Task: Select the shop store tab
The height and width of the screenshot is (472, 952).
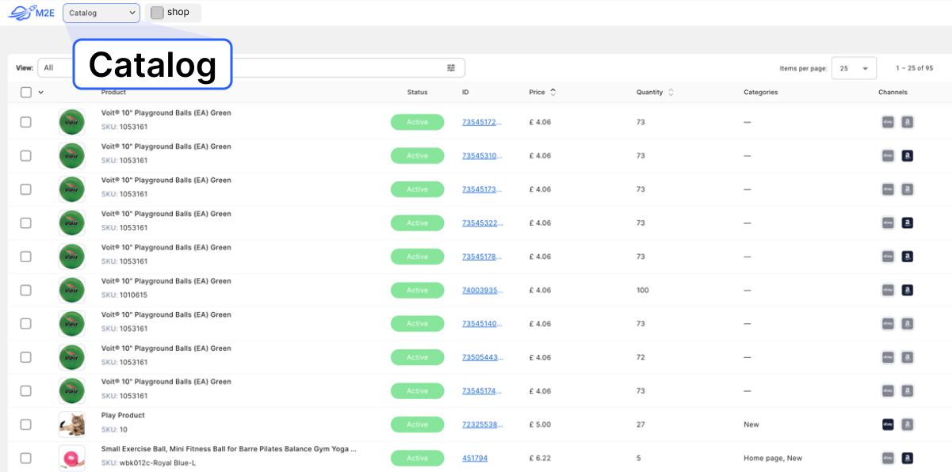Action: tap(173, 13)
